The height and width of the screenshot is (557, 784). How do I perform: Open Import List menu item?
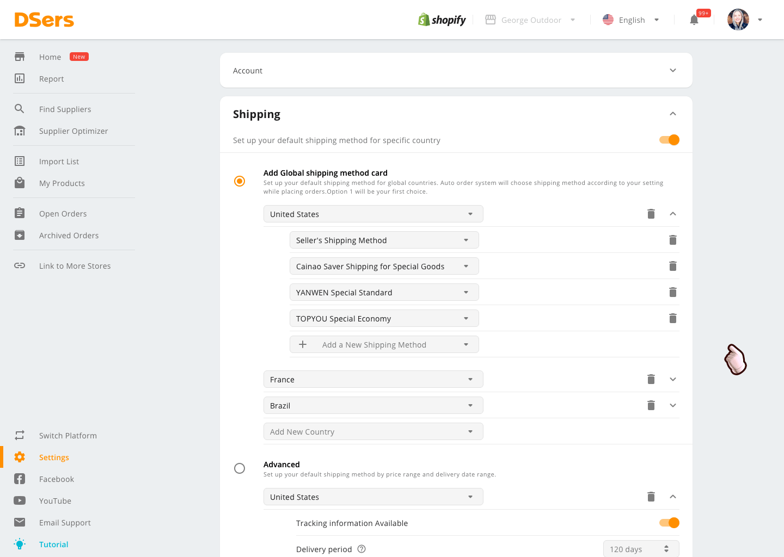point(59,162)
